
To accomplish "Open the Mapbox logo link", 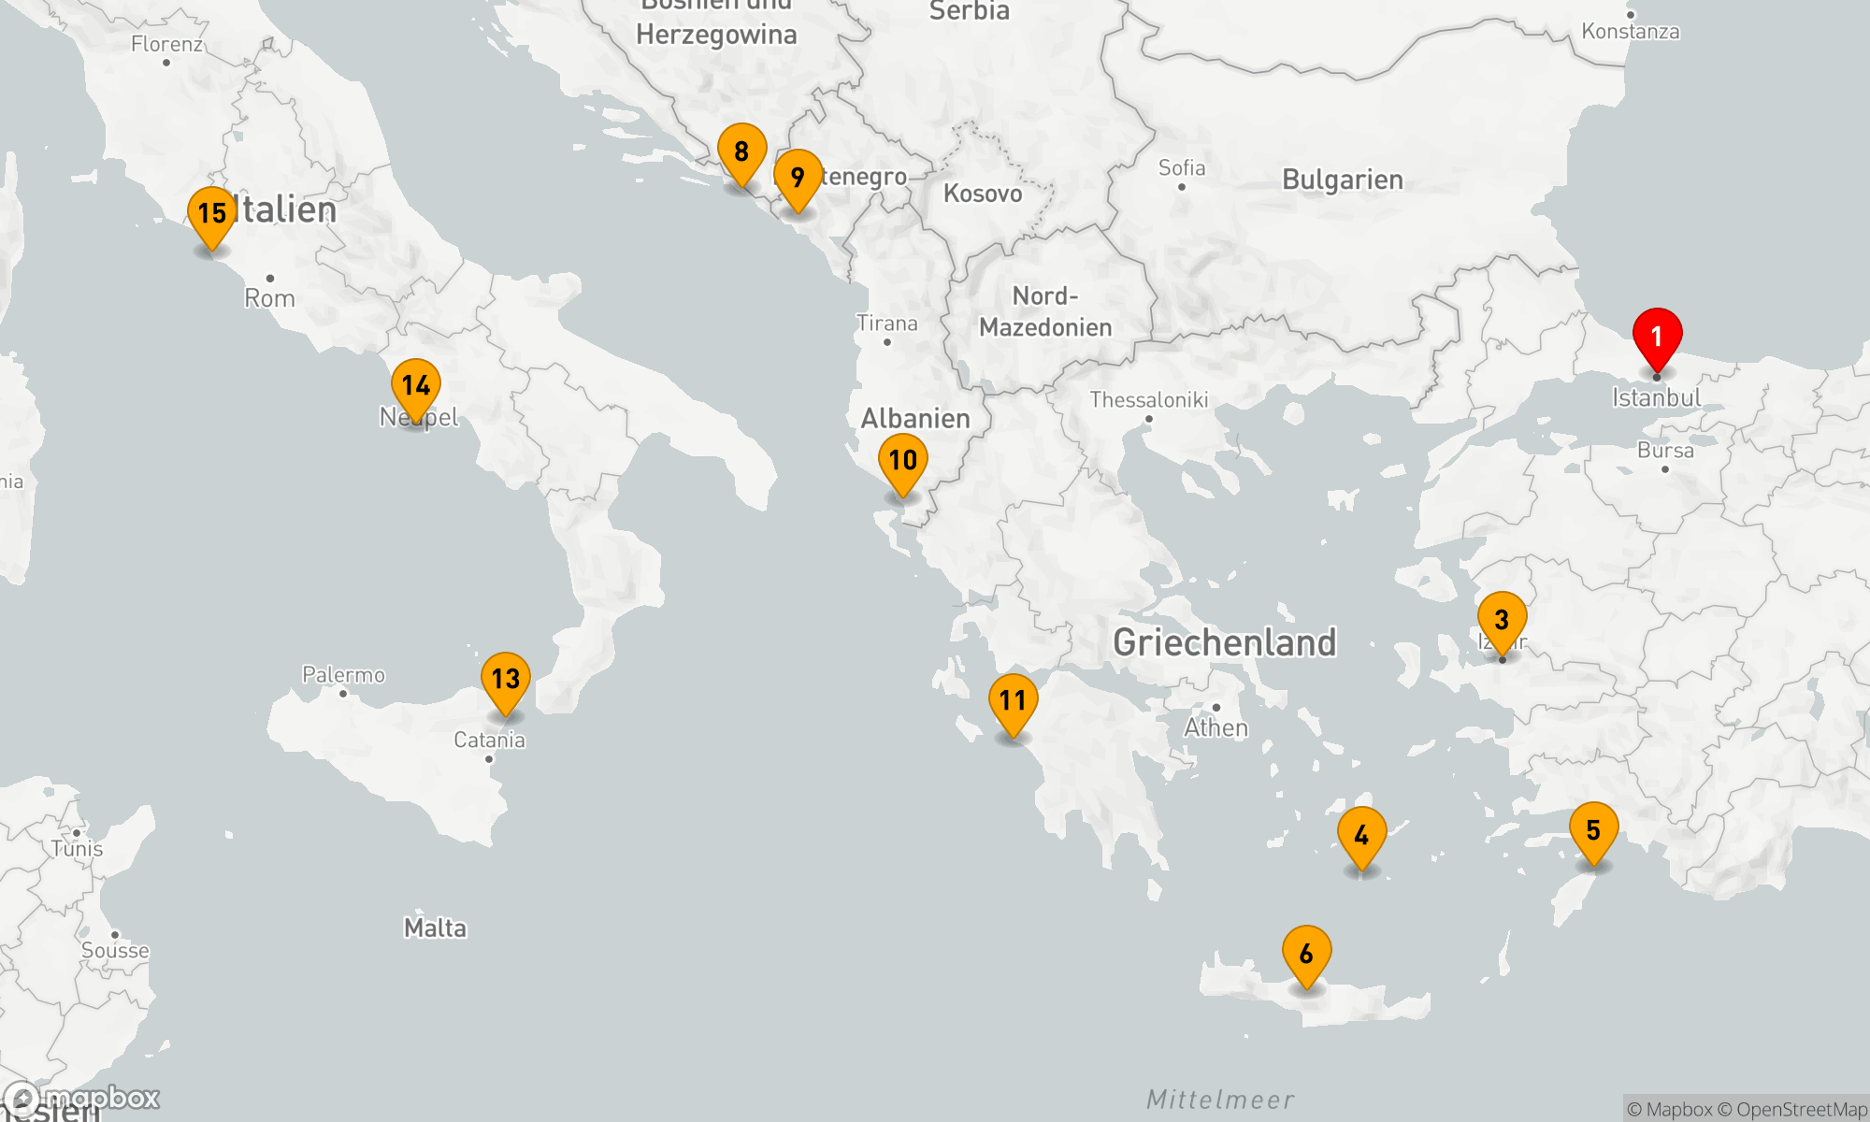I will [x=82, y=1098].
